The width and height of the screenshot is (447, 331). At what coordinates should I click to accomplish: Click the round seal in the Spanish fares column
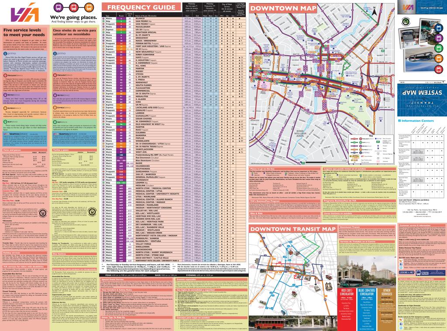(x=93, y=212)
